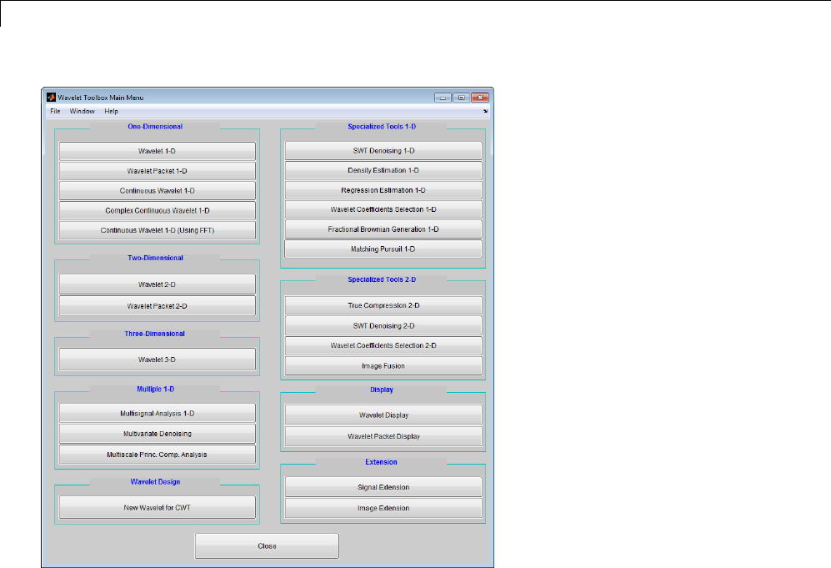
Task: Open the Help menu
Action: (112, 112)
